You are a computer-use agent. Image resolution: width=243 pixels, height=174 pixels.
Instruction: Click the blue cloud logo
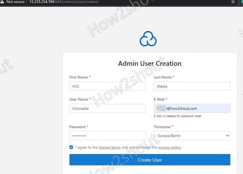pos(148,39)
